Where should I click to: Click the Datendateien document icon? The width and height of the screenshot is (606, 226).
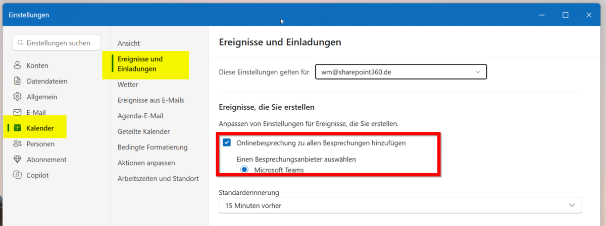pyautogui.click(x=18, y=81)
